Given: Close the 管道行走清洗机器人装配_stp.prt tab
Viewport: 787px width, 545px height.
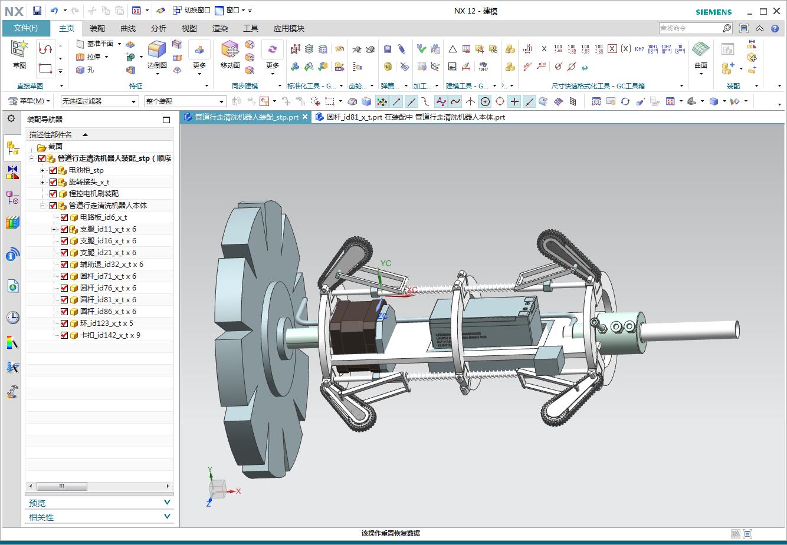Looking at the screenshot, I should coord(305,117).
